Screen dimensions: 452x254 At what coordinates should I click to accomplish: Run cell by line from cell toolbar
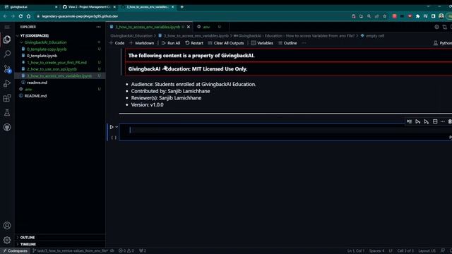pos(409,121)
